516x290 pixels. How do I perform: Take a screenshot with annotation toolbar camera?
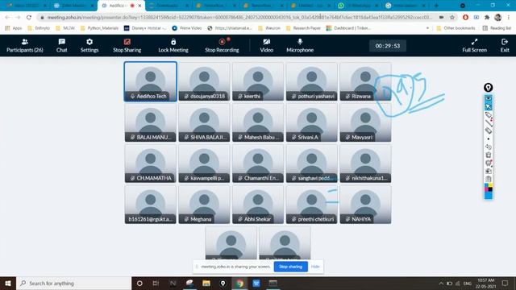489,171
